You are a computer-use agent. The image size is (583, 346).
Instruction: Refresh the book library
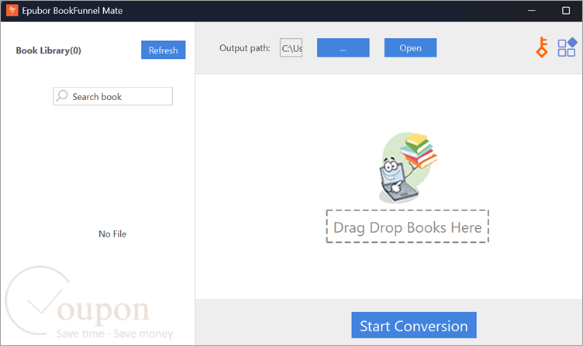(x=164, y=50)
